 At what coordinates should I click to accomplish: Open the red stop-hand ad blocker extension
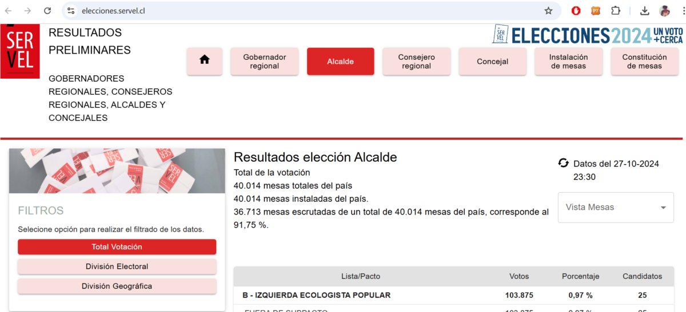click(x=576, y=11)
